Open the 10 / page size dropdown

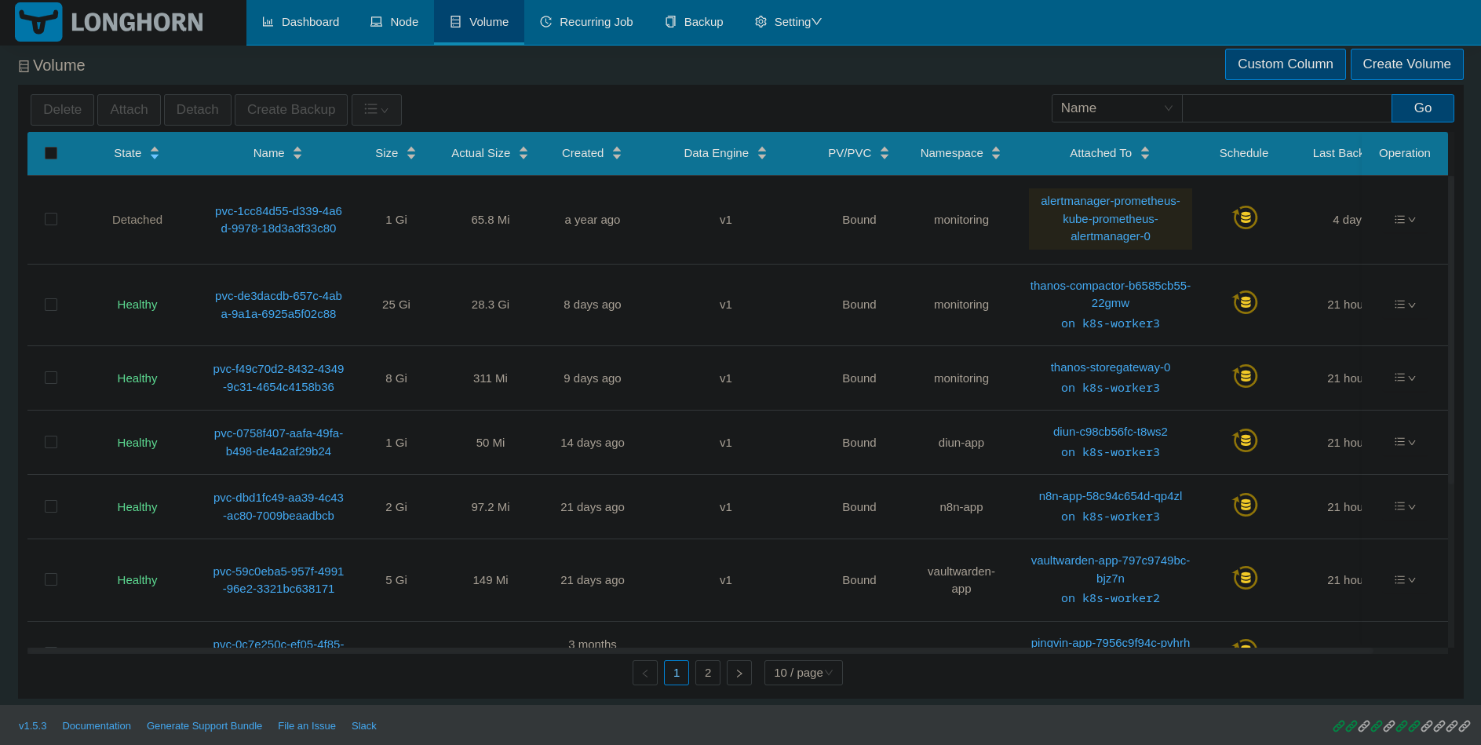click(x=804, y=673)
